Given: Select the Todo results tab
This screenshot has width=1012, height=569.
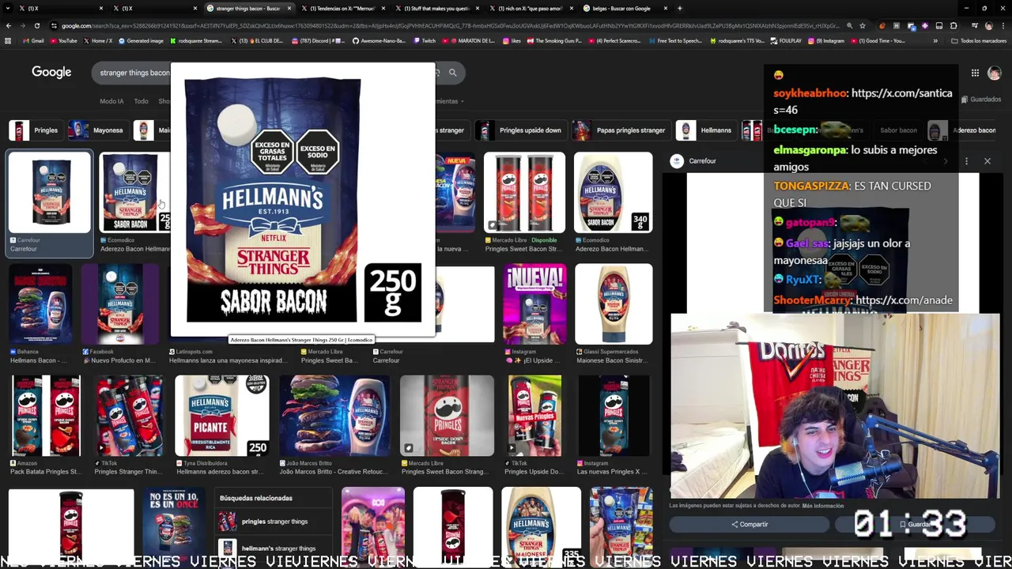Looking at the screenshot, I should pyautogui.click(x=141, y=101).
